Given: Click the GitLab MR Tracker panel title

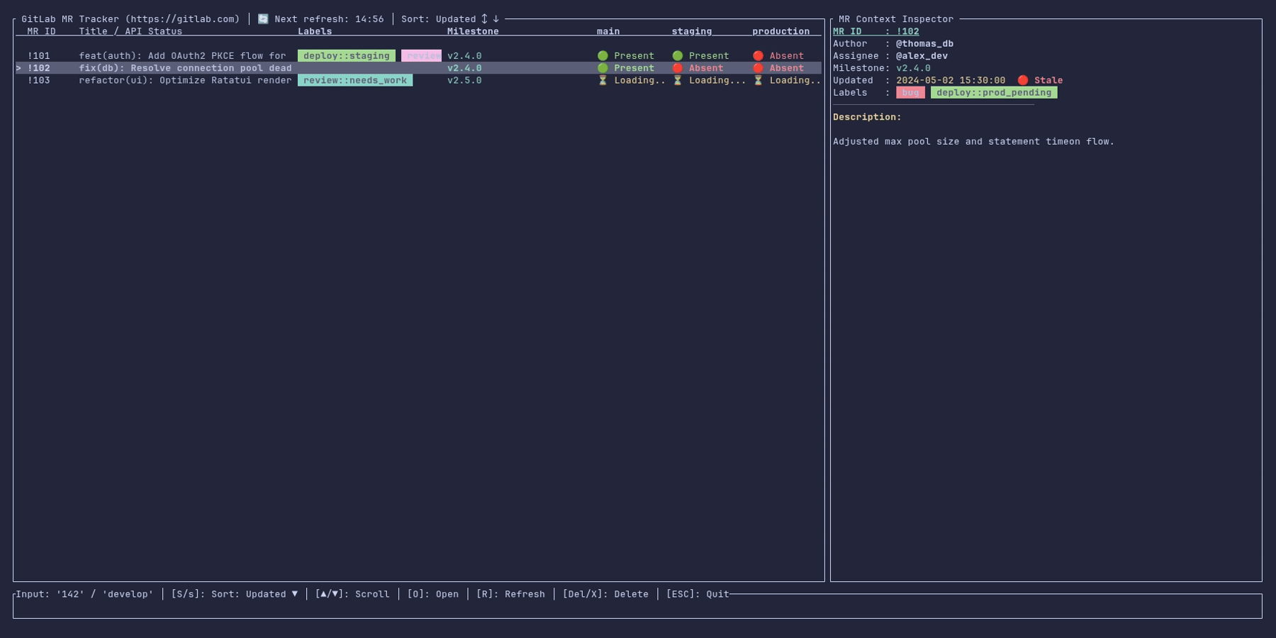Looking at the screenshot, I should 130,19.
